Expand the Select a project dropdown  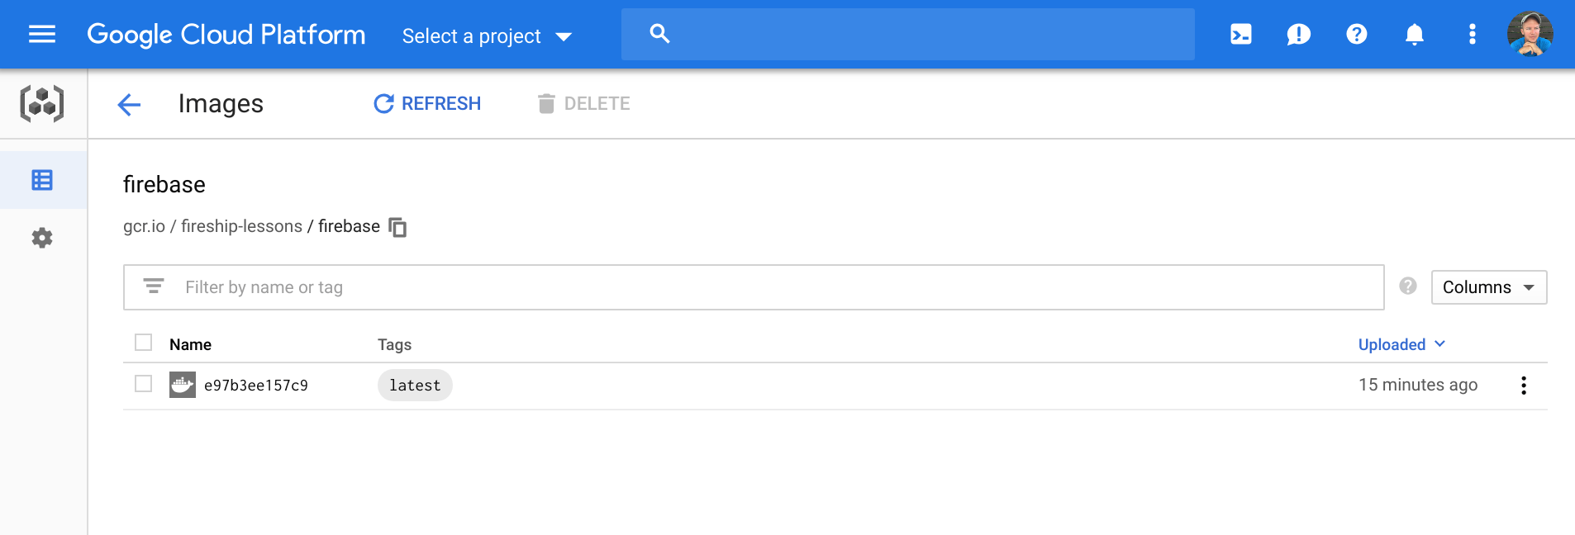point(487,36)
